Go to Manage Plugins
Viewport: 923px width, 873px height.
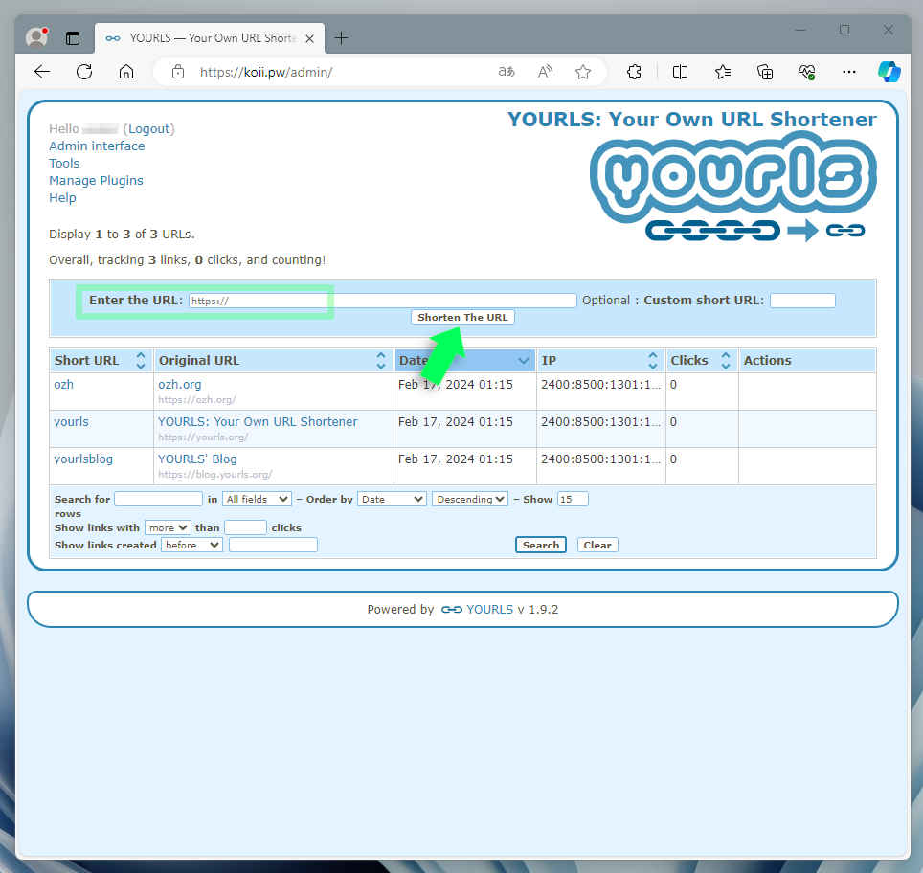(96, 181)
